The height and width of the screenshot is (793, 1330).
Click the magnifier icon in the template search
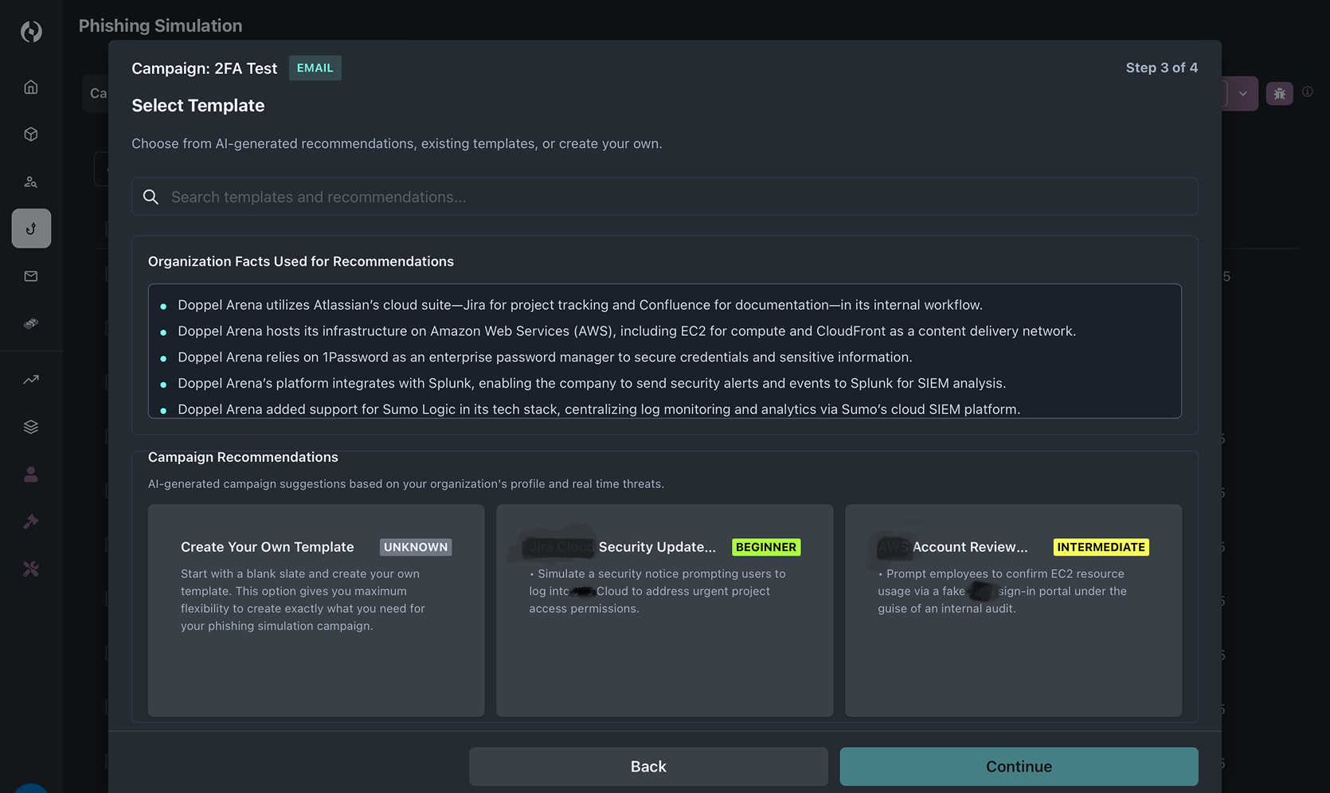point(151,197)
